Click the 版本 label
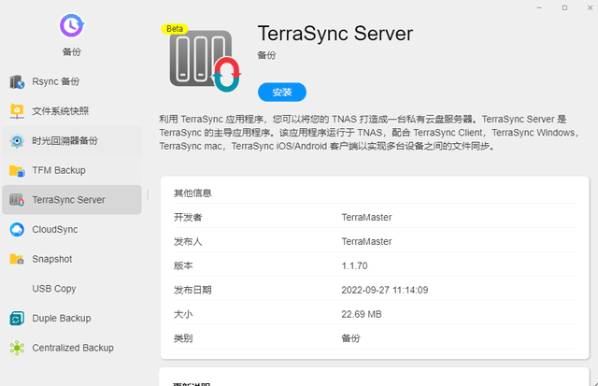The height and width of the screenshot is (386, 598). 183,265
